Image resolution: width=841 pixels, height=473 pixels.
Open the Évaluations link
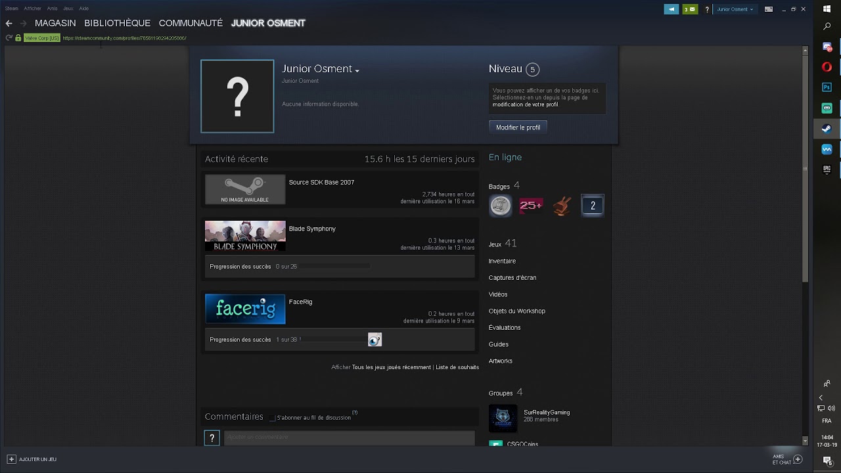(x=505, y=327)
